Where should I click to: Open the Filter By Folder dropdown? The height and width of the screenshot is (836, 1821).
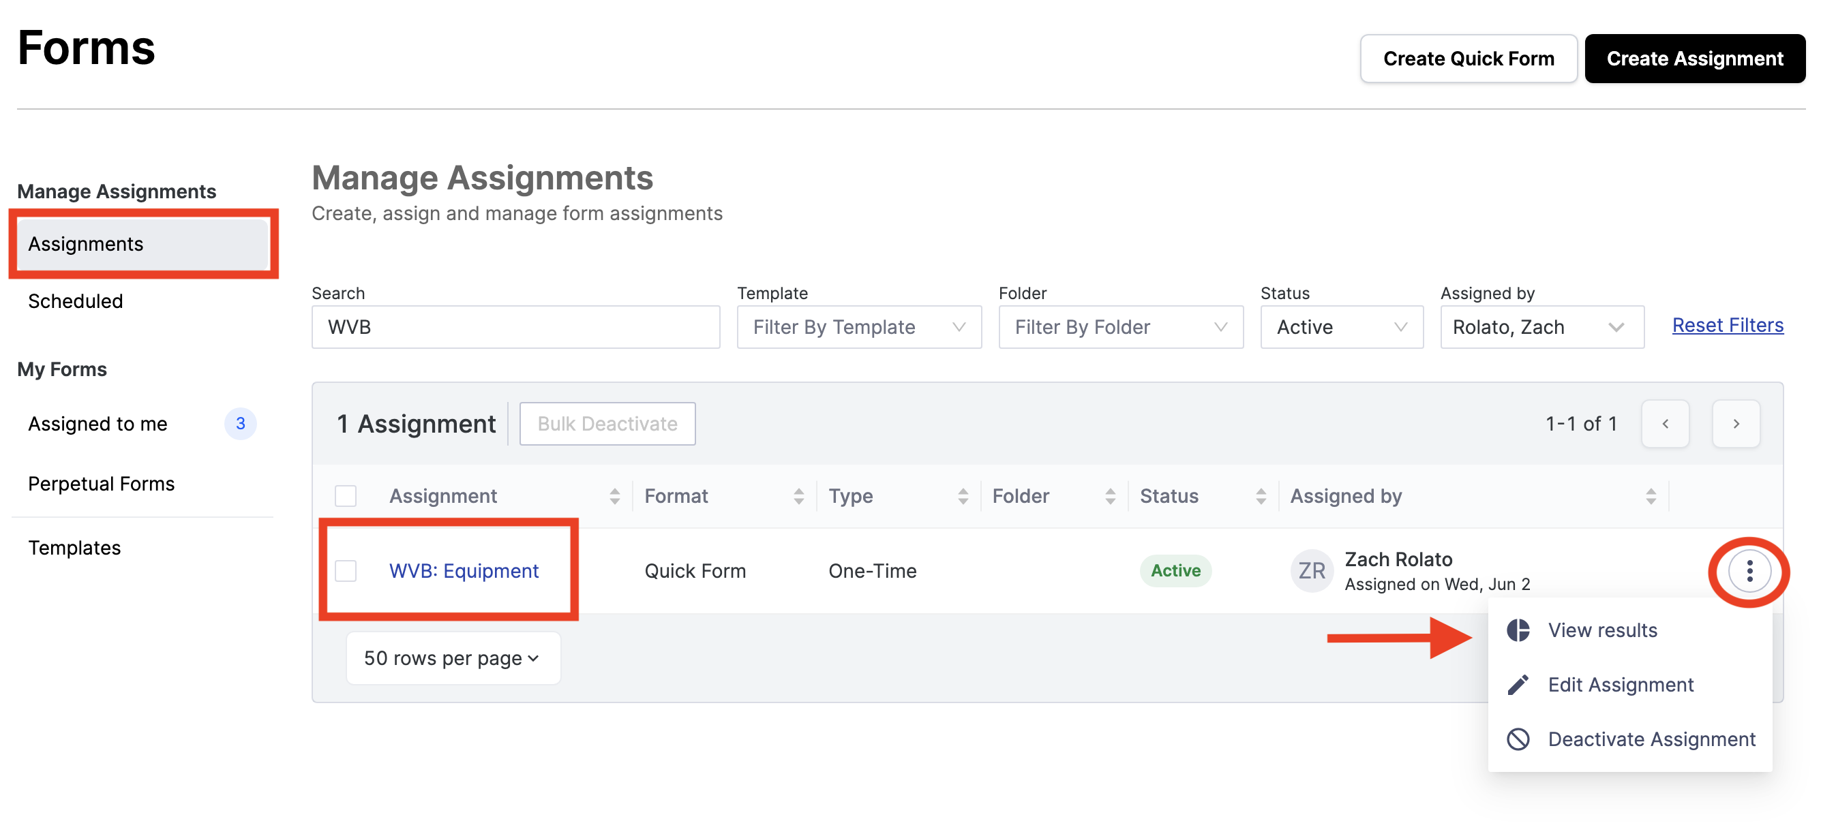coord(1120,326)
